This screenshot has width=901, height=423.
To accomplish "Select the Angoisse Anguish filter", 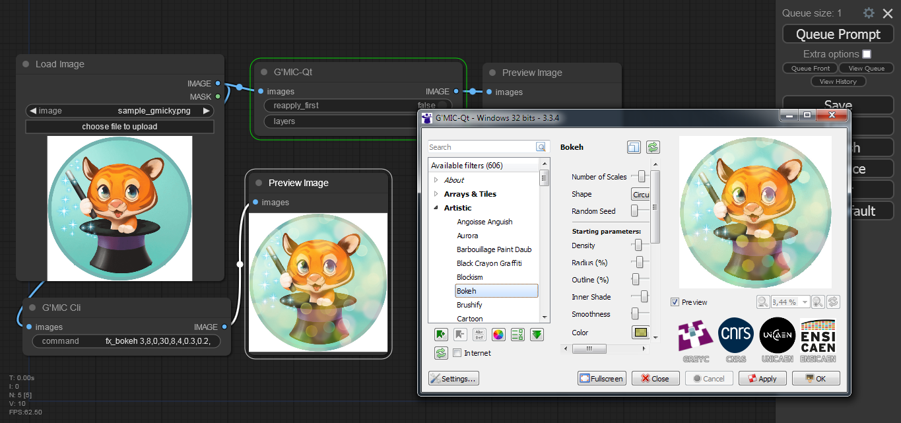I will click(x=484, y=222).
